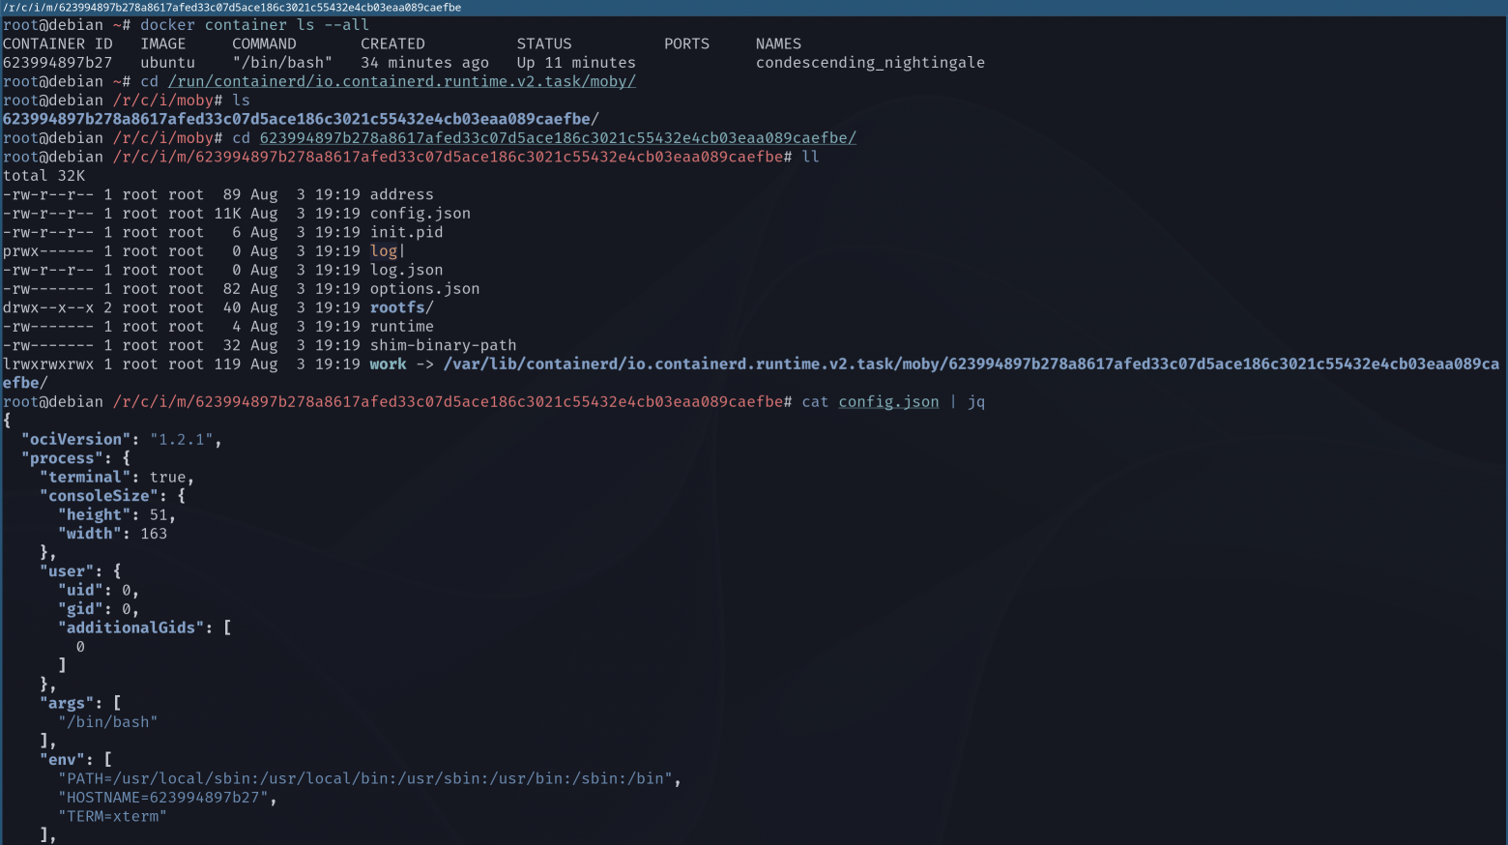Select the rootfs/ directory entry
The image size is (1508, 845).
(402, 307)
